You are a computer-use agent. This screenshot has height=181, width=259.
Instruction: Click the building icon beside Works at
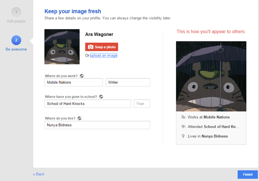183,117
